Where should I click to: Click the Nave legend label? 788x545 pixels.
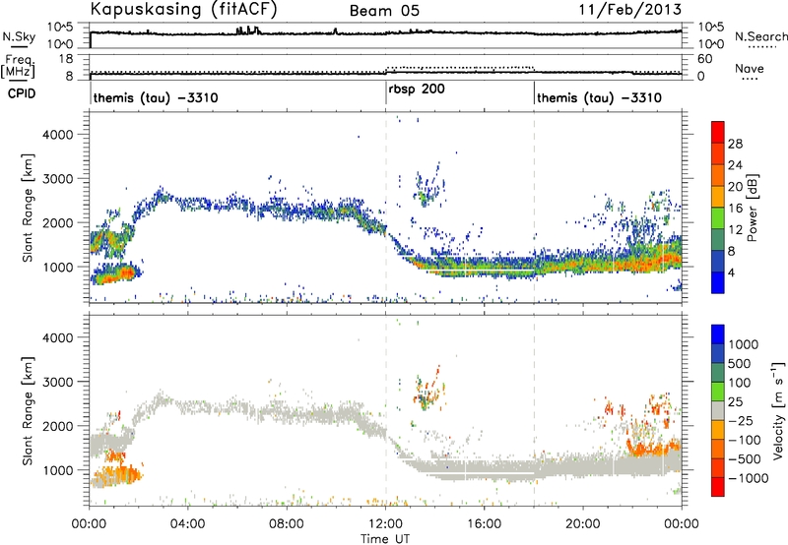pos(750,69)
